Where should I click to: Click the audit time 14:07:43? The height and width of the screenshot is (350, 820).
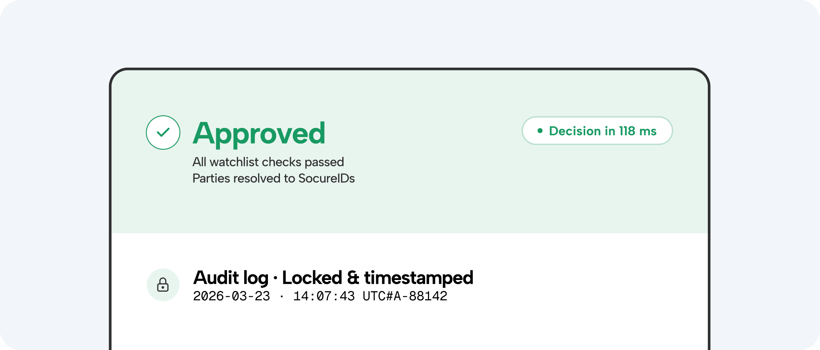[x=324, y=296]
